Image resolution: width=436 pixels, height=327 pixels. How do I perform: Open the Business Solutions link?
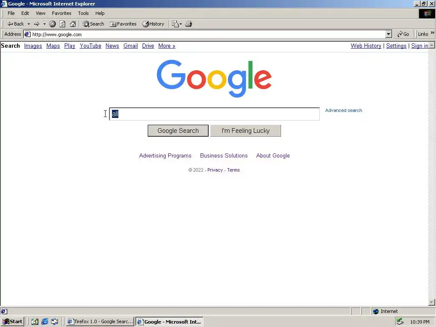point(224,156)
